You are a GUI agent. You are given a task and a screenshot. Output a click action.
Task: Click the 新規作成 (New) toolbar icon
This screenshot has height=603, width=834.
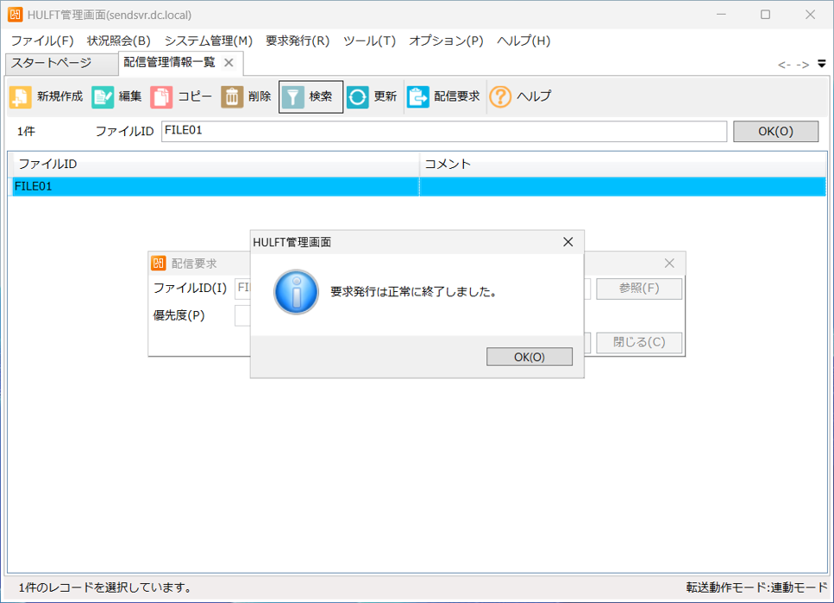pyautogui.click(x=21, y=97)
